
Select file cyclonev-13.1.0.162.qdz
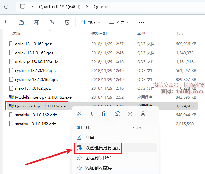click(37, 79)
